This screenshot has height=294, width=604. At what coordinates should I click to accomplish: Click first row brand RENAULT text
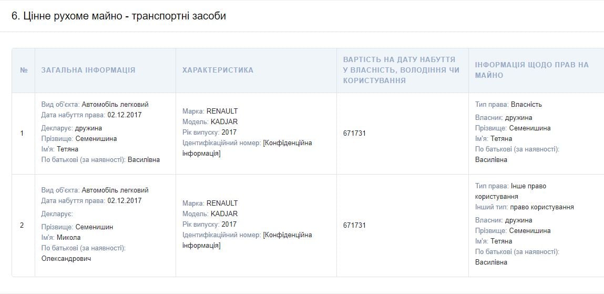click(x=222, y=111)
